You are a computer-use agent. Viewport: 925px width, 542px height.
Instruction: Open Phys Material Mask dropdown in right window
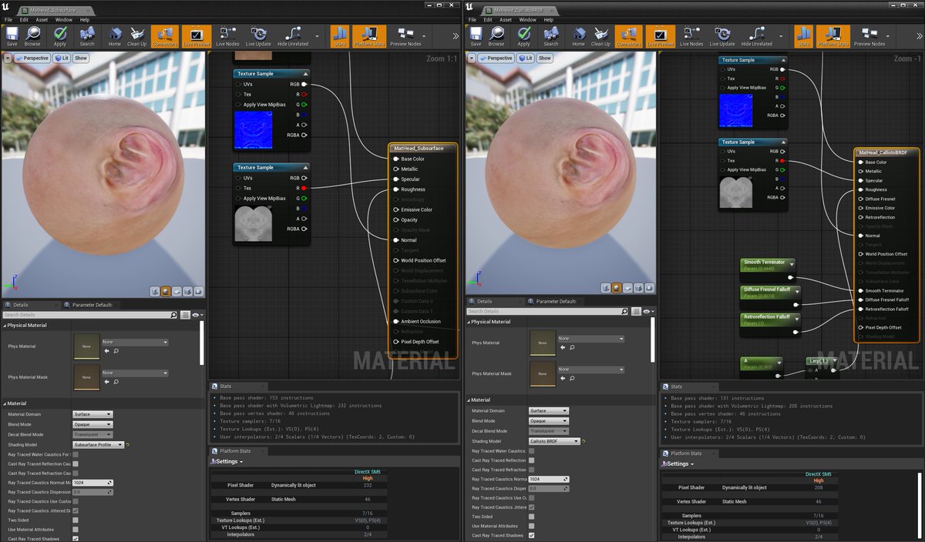point(591,370)
